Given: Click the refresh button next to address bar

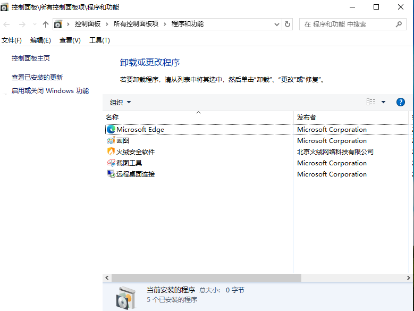Looking at the screenshot, I should point(288,24).
